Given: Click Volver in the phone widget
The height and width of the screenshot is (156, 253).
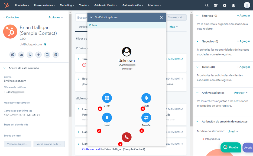Looking at the screenshot, I should click(x=93, y=25).
